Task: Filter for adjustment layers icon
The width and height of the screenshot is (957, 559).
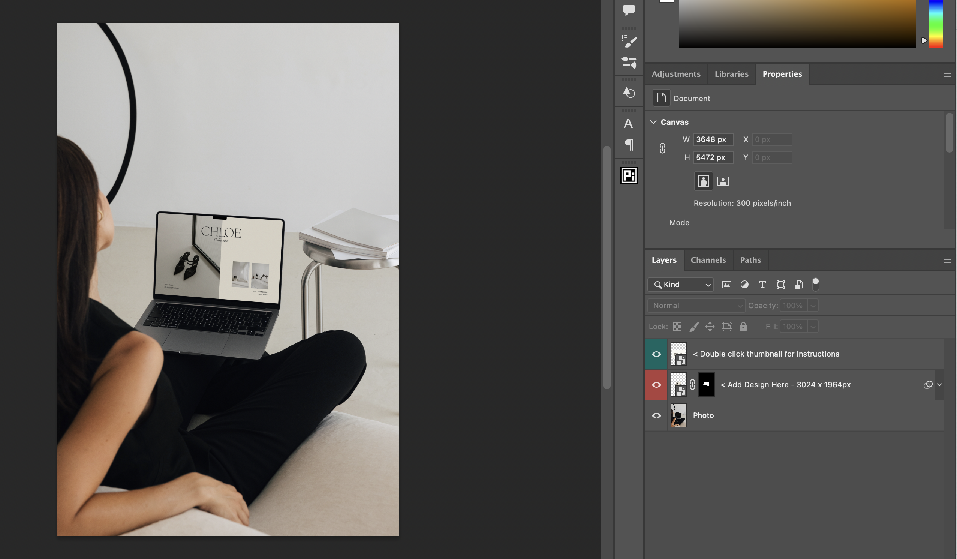Action: click(744, 285)
